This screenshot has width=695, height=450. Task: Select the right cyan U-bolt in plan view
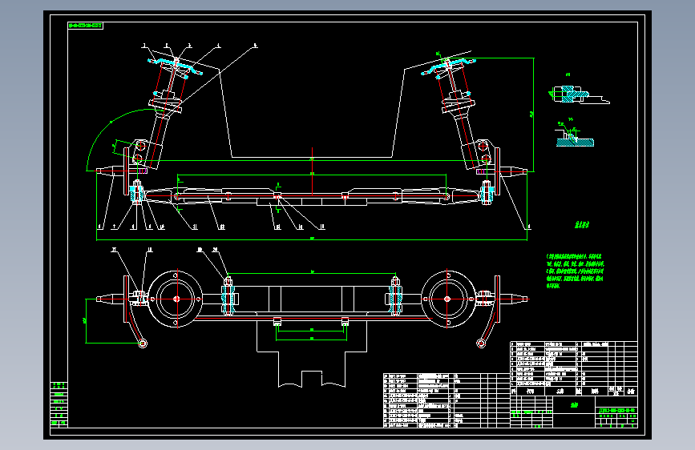click(395, 297)
